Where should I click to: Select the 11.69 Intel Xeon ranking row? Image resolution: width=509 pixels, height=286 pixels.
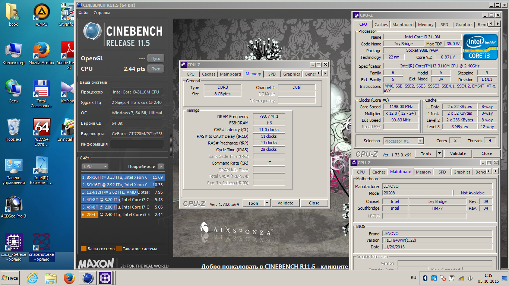[123, 177]
